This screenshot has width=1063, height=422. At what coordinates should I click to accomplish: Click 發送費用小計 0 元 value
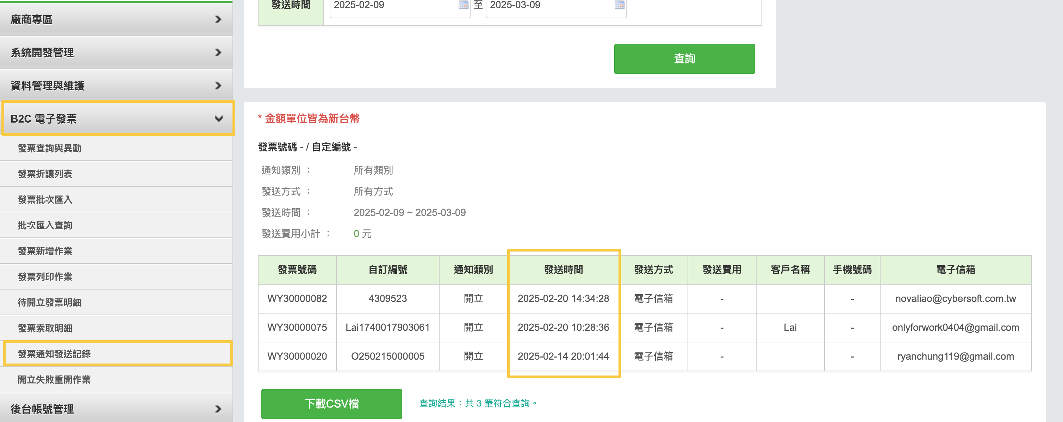[x=362, y=234]
